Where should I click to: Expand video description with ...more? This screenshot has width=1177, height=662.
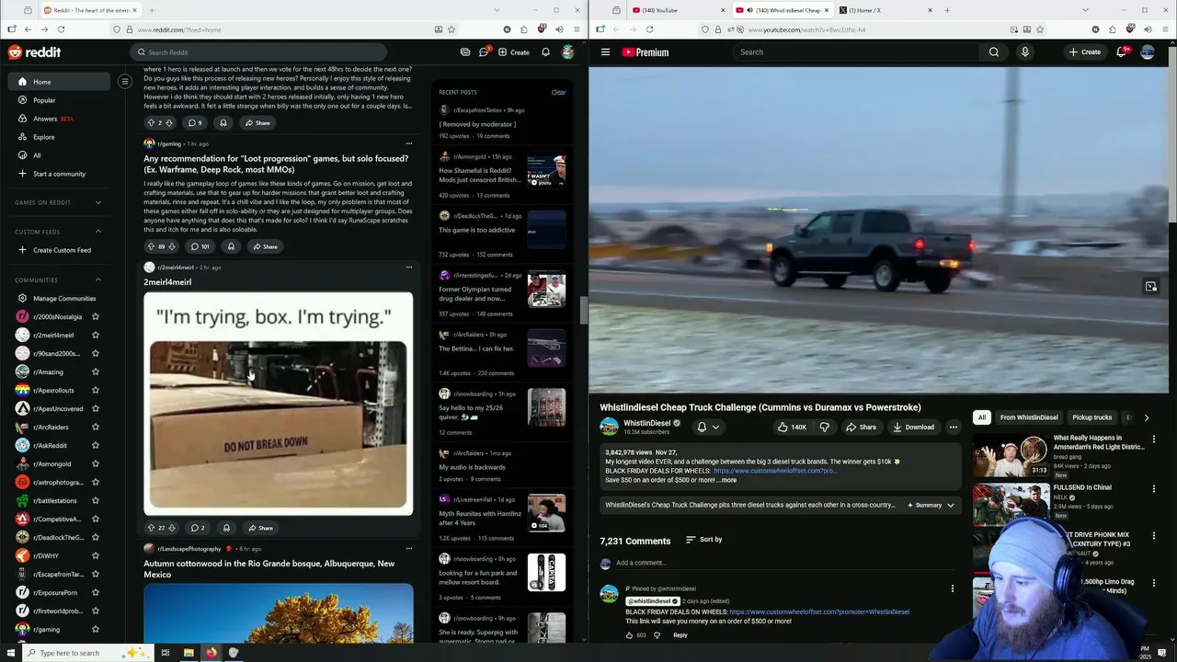726,480
